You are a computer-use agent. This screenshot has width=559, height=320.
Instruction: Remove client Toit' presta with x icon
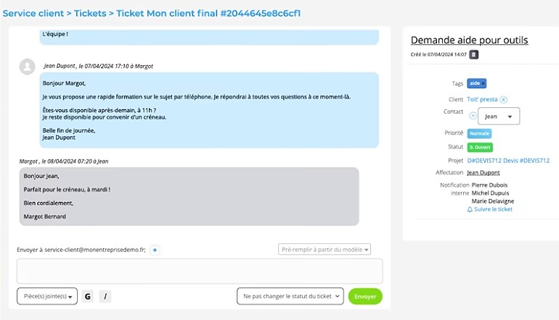503,100
